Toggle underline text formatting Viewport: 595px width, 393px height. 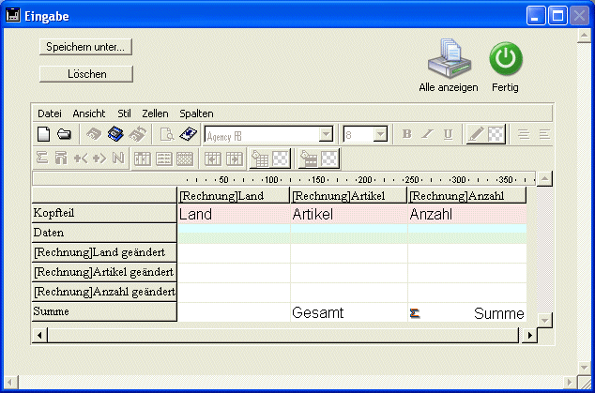pos(448,134)
